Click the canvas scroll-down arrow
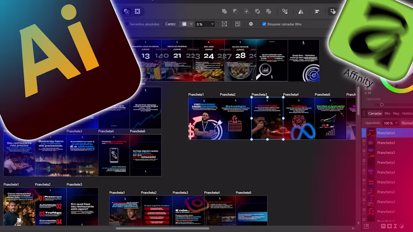This screenshot has height=232, width=413. [x=359, y=223]
